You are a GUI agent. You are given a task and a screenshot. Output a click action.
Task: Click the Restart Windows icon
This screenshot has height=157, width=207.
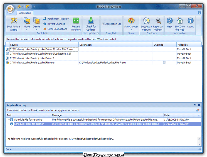point(76,21)
